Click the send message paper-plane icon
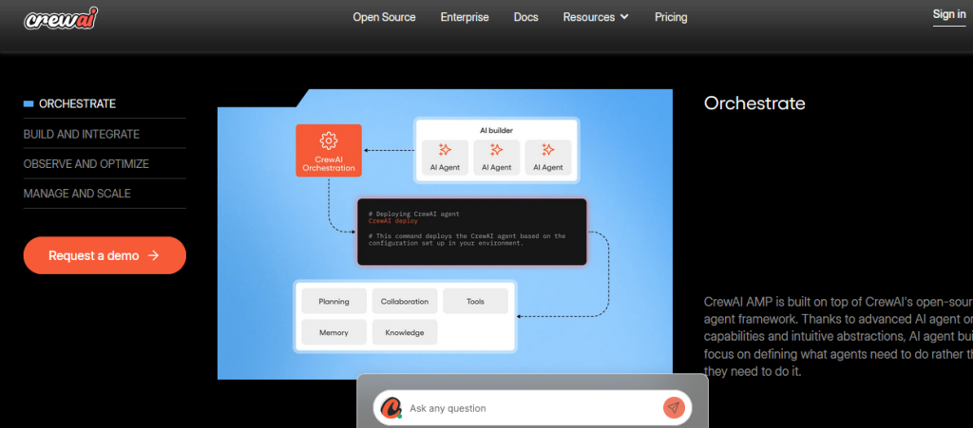973x428 pixels. tap(674, 407)
